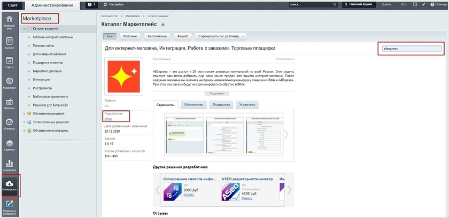
Task: Open the Контент sidebar section
Action: pos(10,43)
